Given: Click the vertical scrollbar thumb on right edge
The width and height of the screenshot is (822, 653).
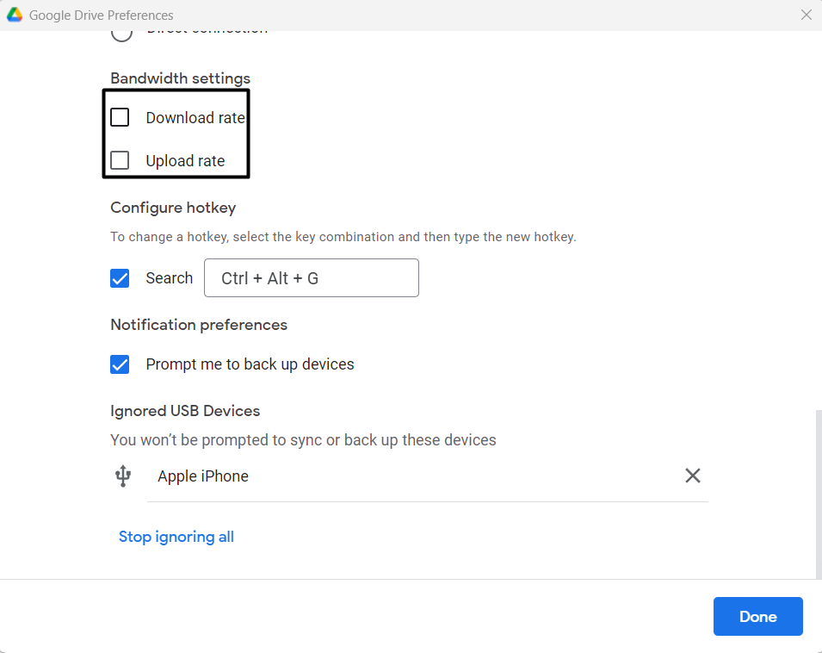Looking at the screenshot, I should (818, 493).
